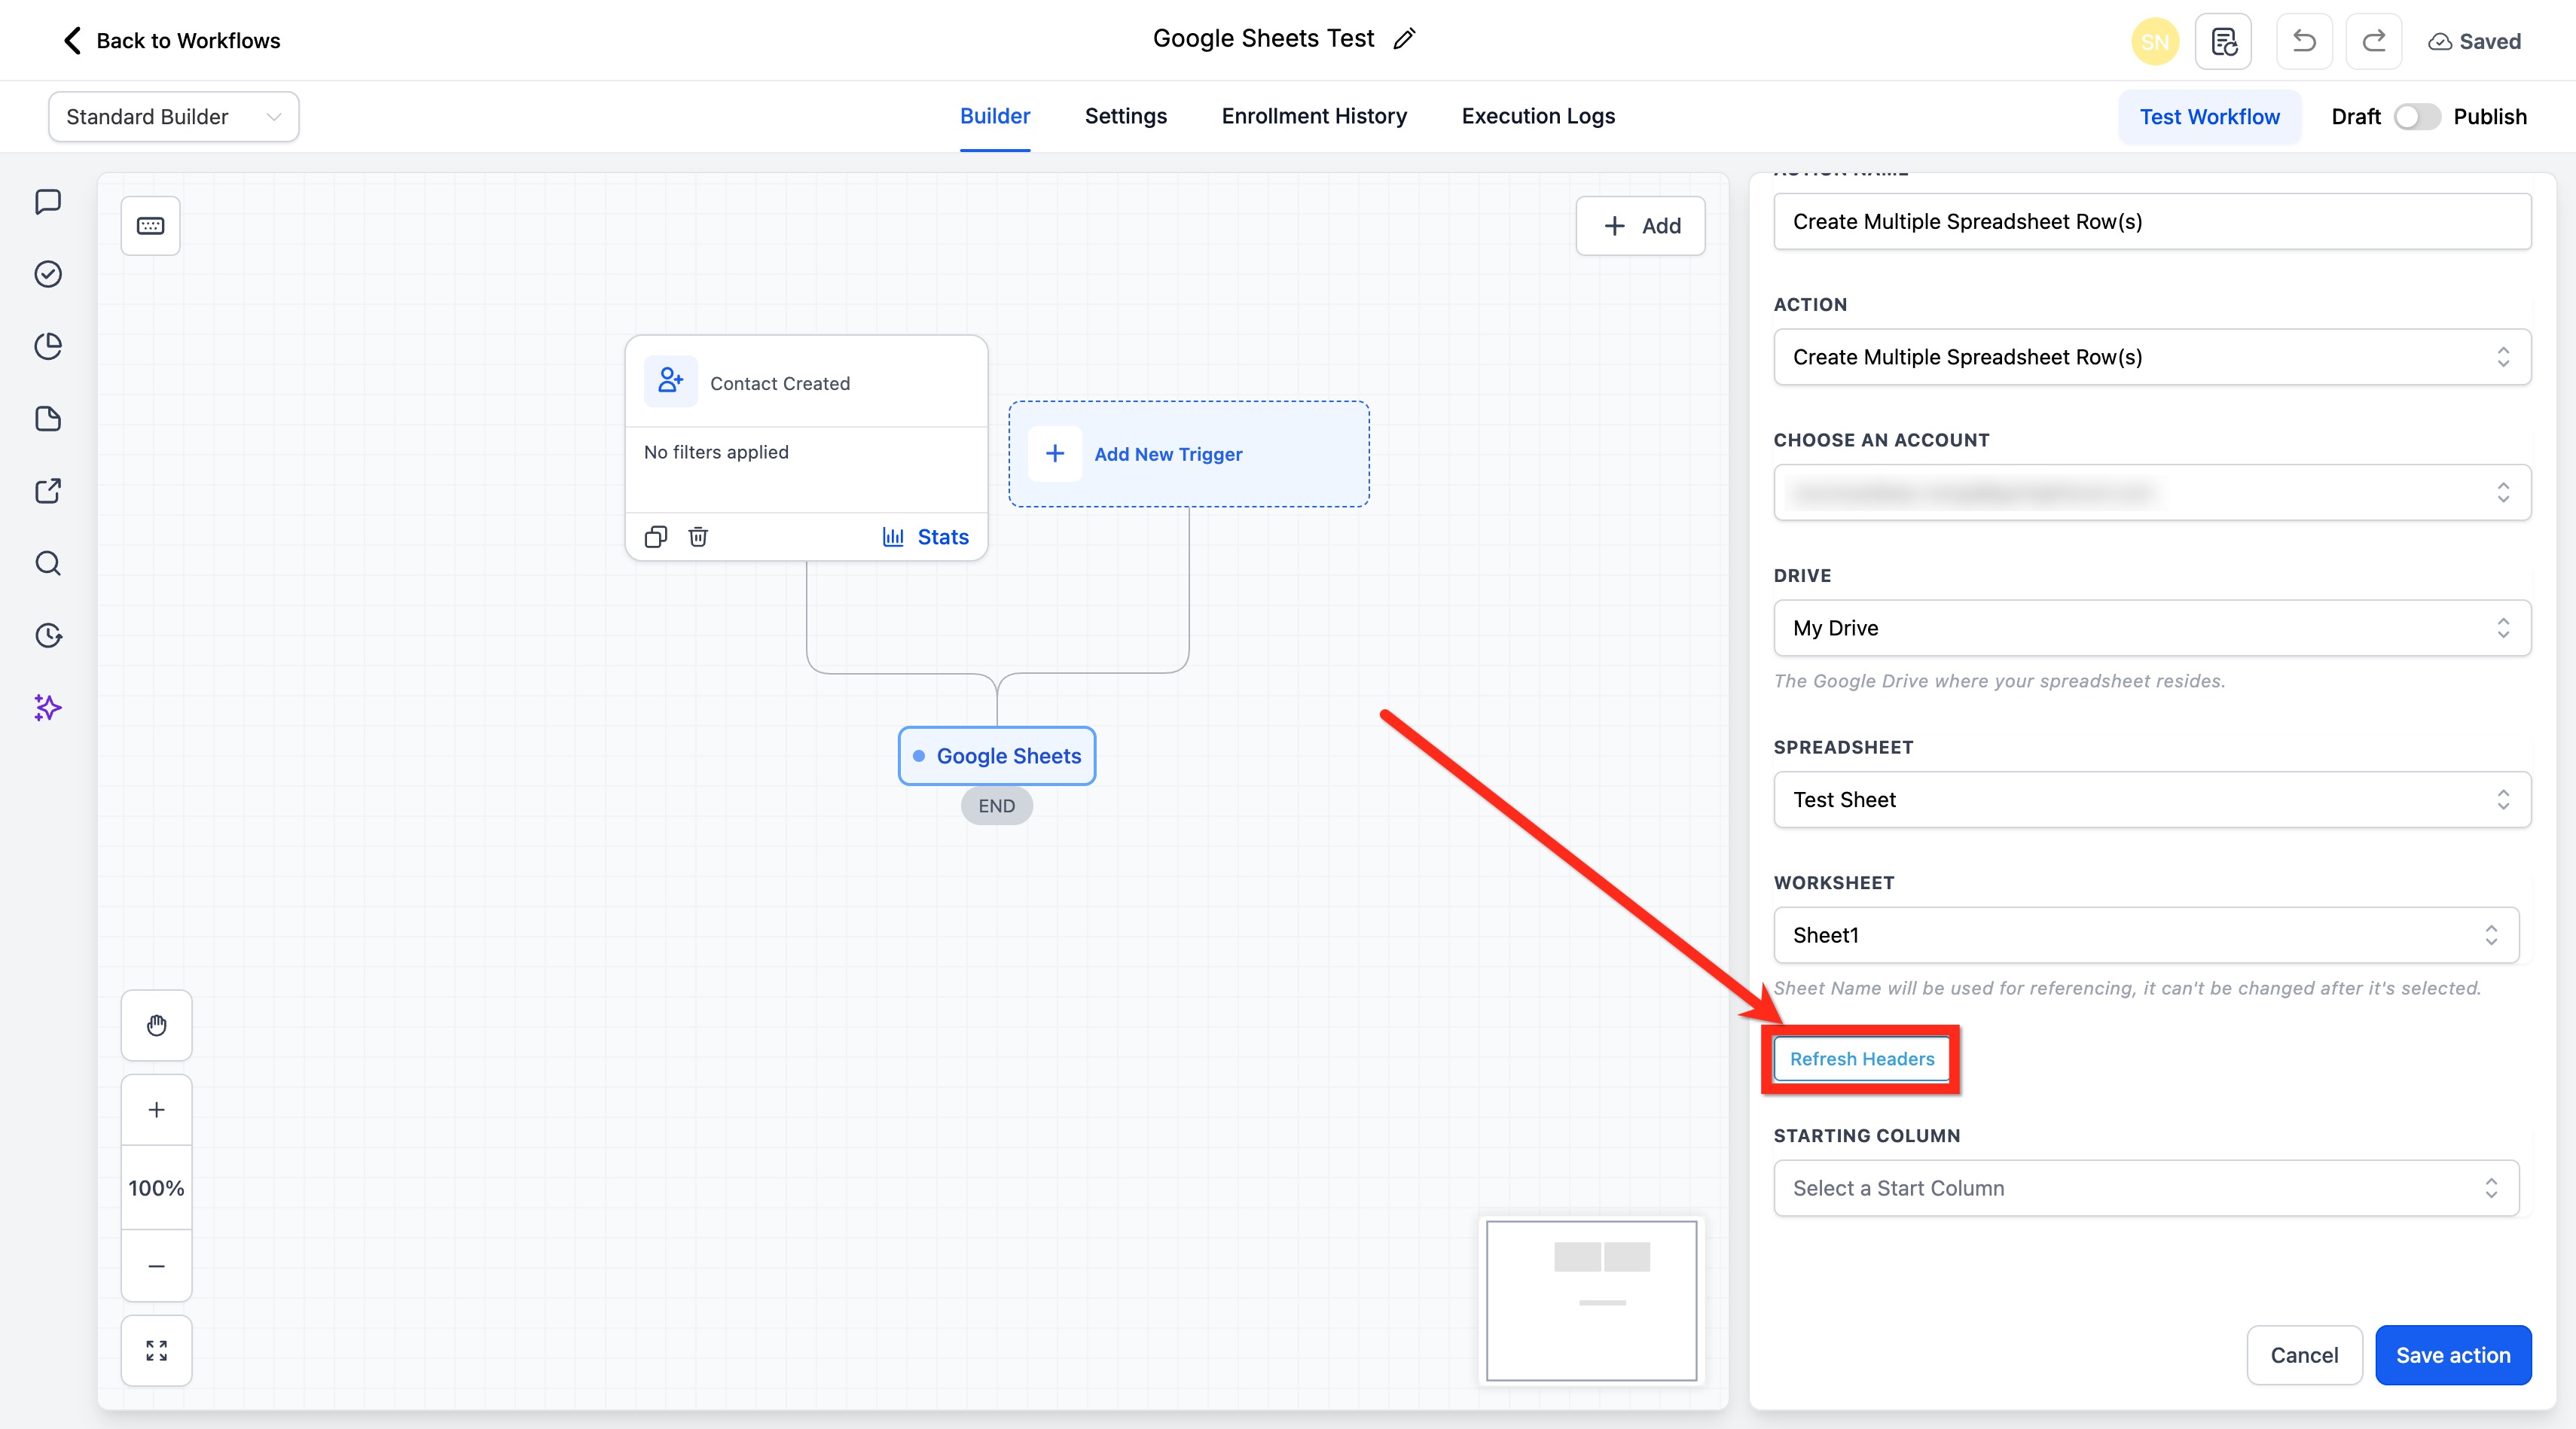
Task: Click the Action Name input field
Action: click(2151, 221)
